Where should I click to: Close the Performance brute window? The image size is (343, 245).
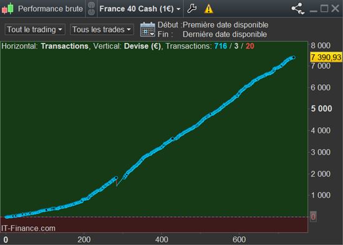(x=335, y=9)
